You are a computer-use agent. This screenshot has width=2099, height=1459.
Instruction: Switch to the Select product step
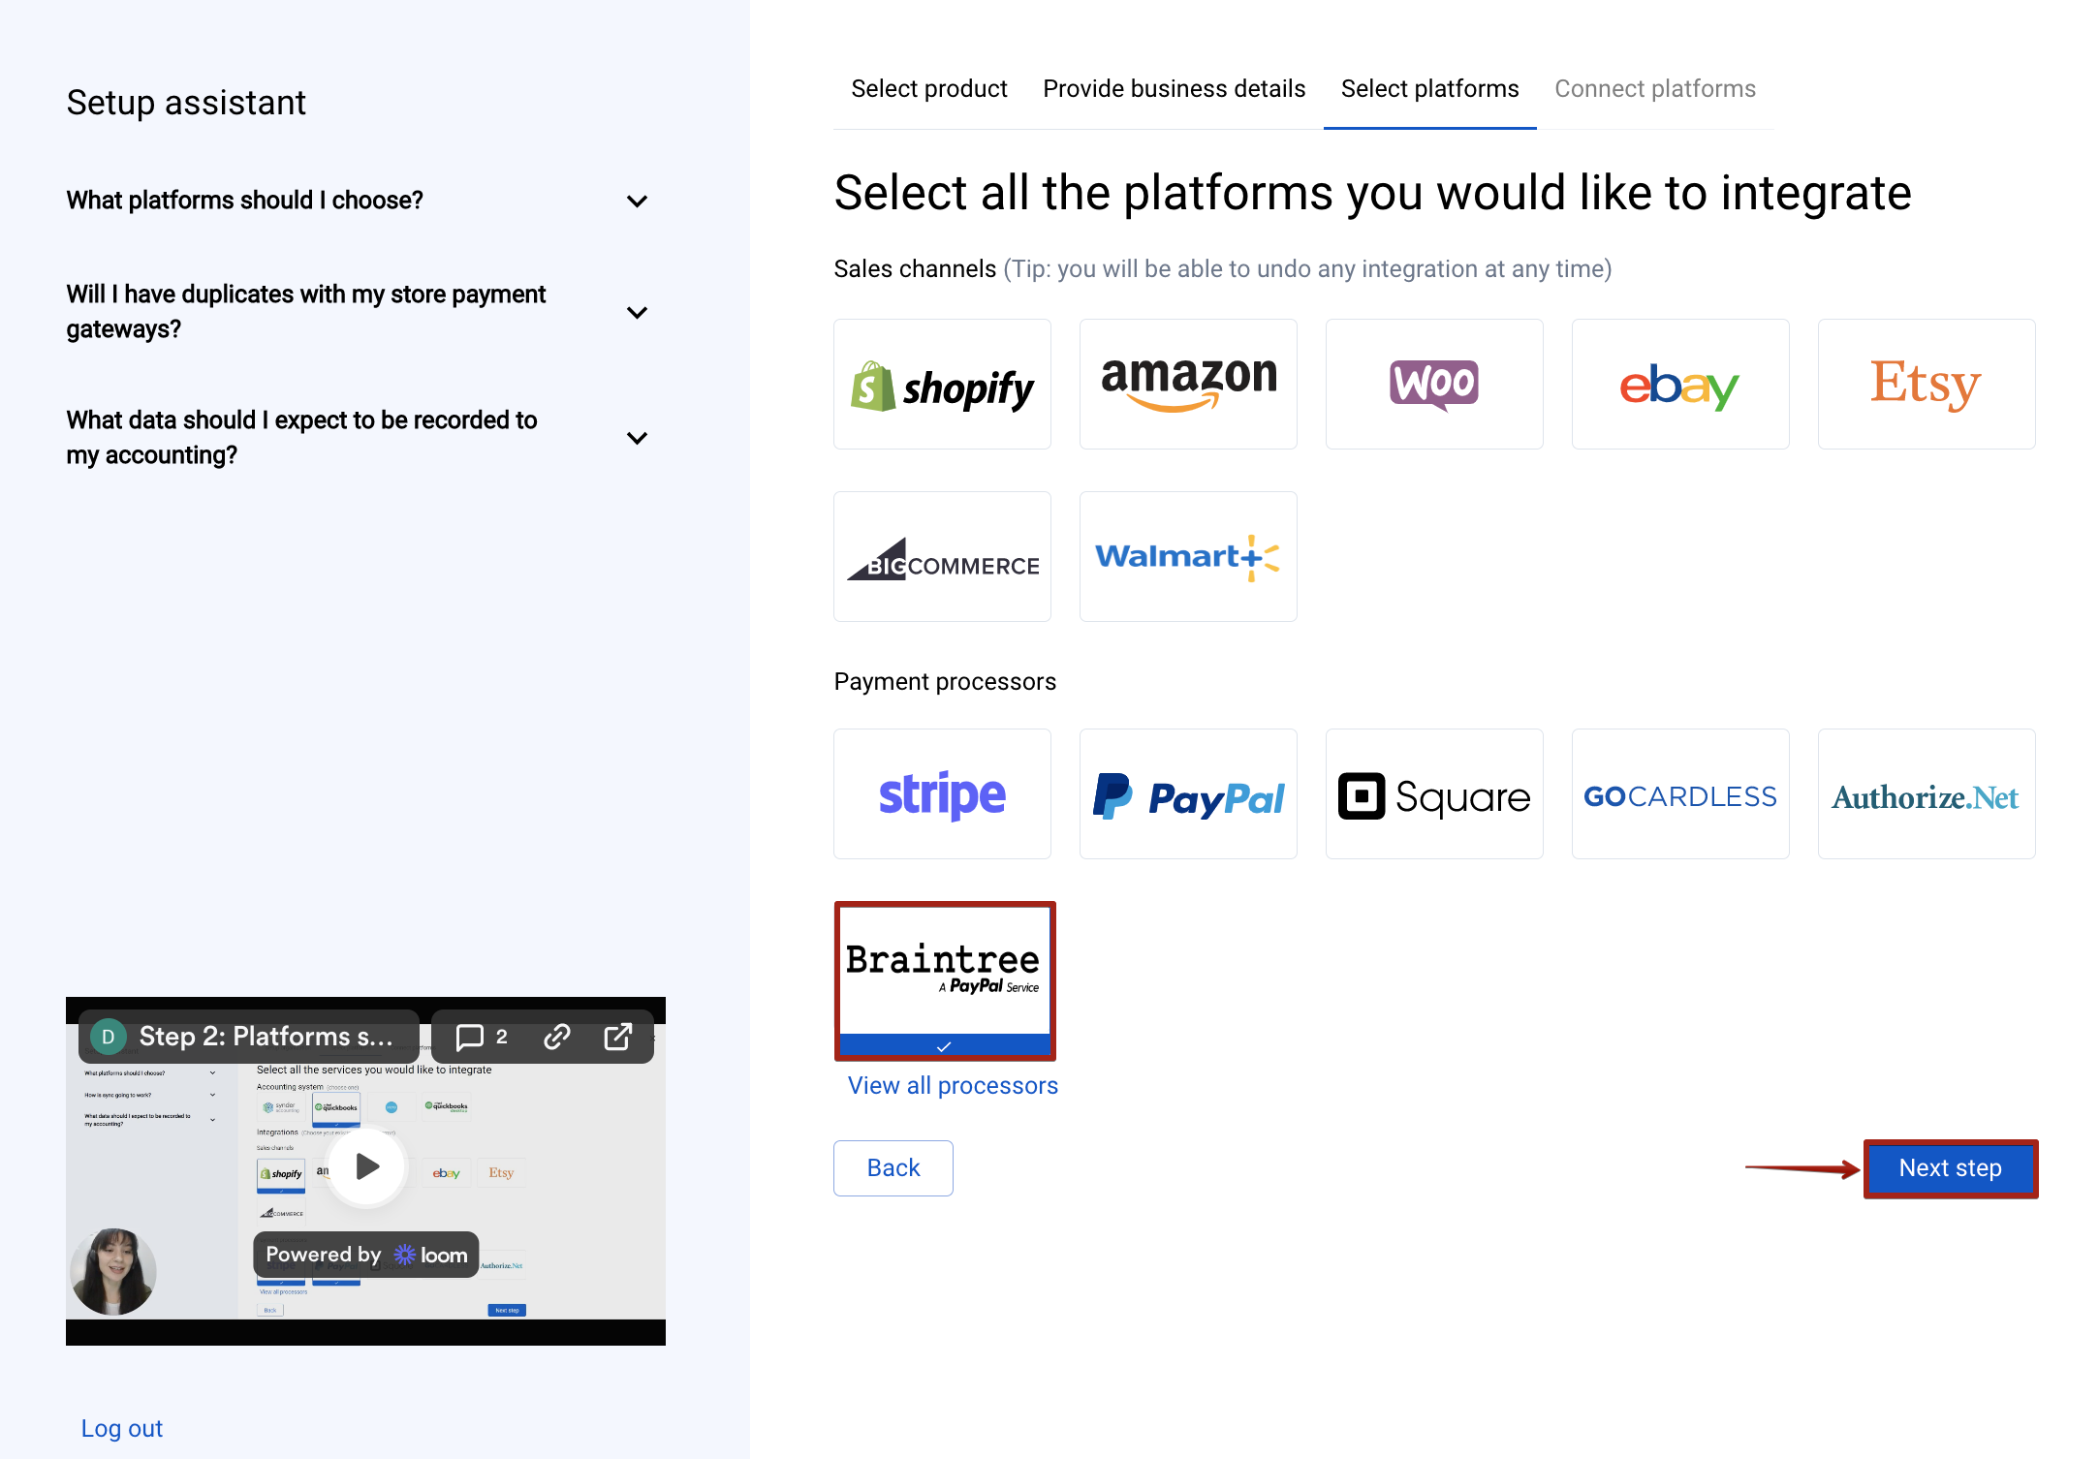coord(928,88)
